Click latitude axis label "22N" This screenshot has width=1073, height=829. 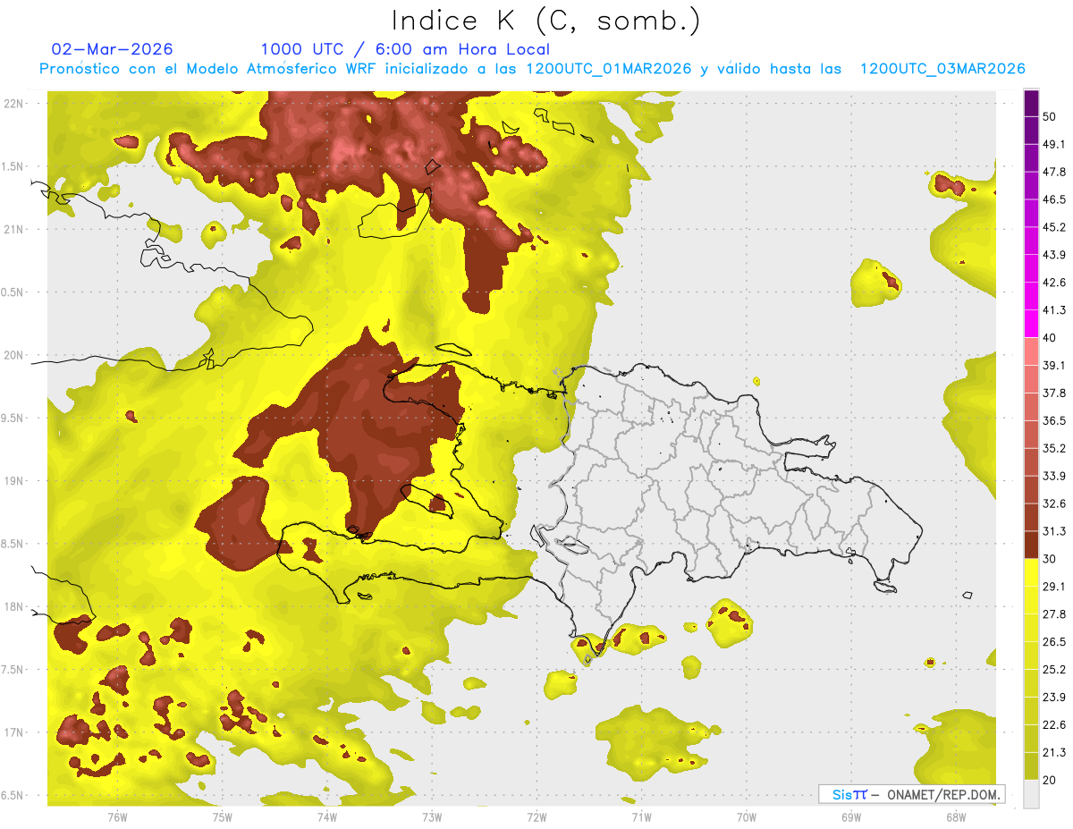point(13,103)
